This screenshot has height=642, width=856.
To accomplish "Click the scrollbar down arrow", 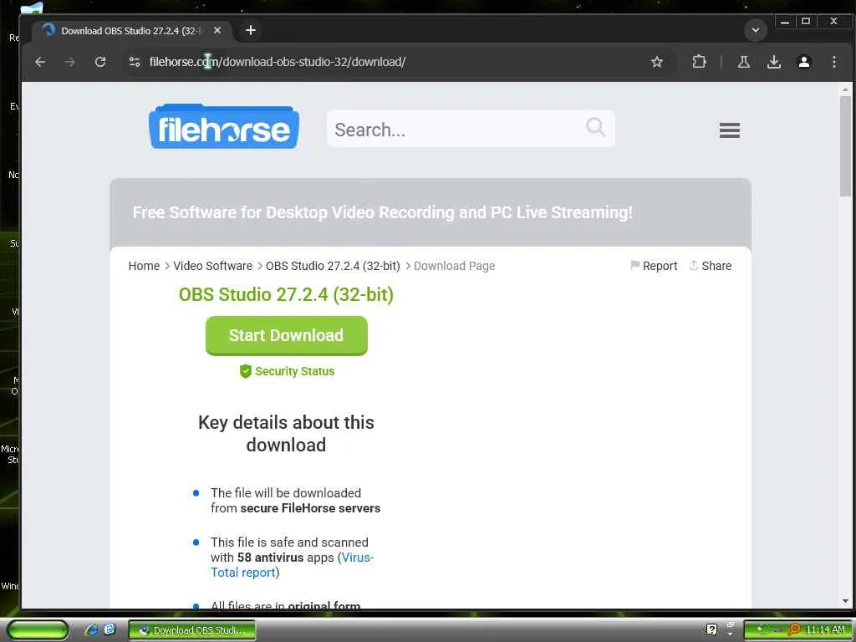I will pos(845,601).
